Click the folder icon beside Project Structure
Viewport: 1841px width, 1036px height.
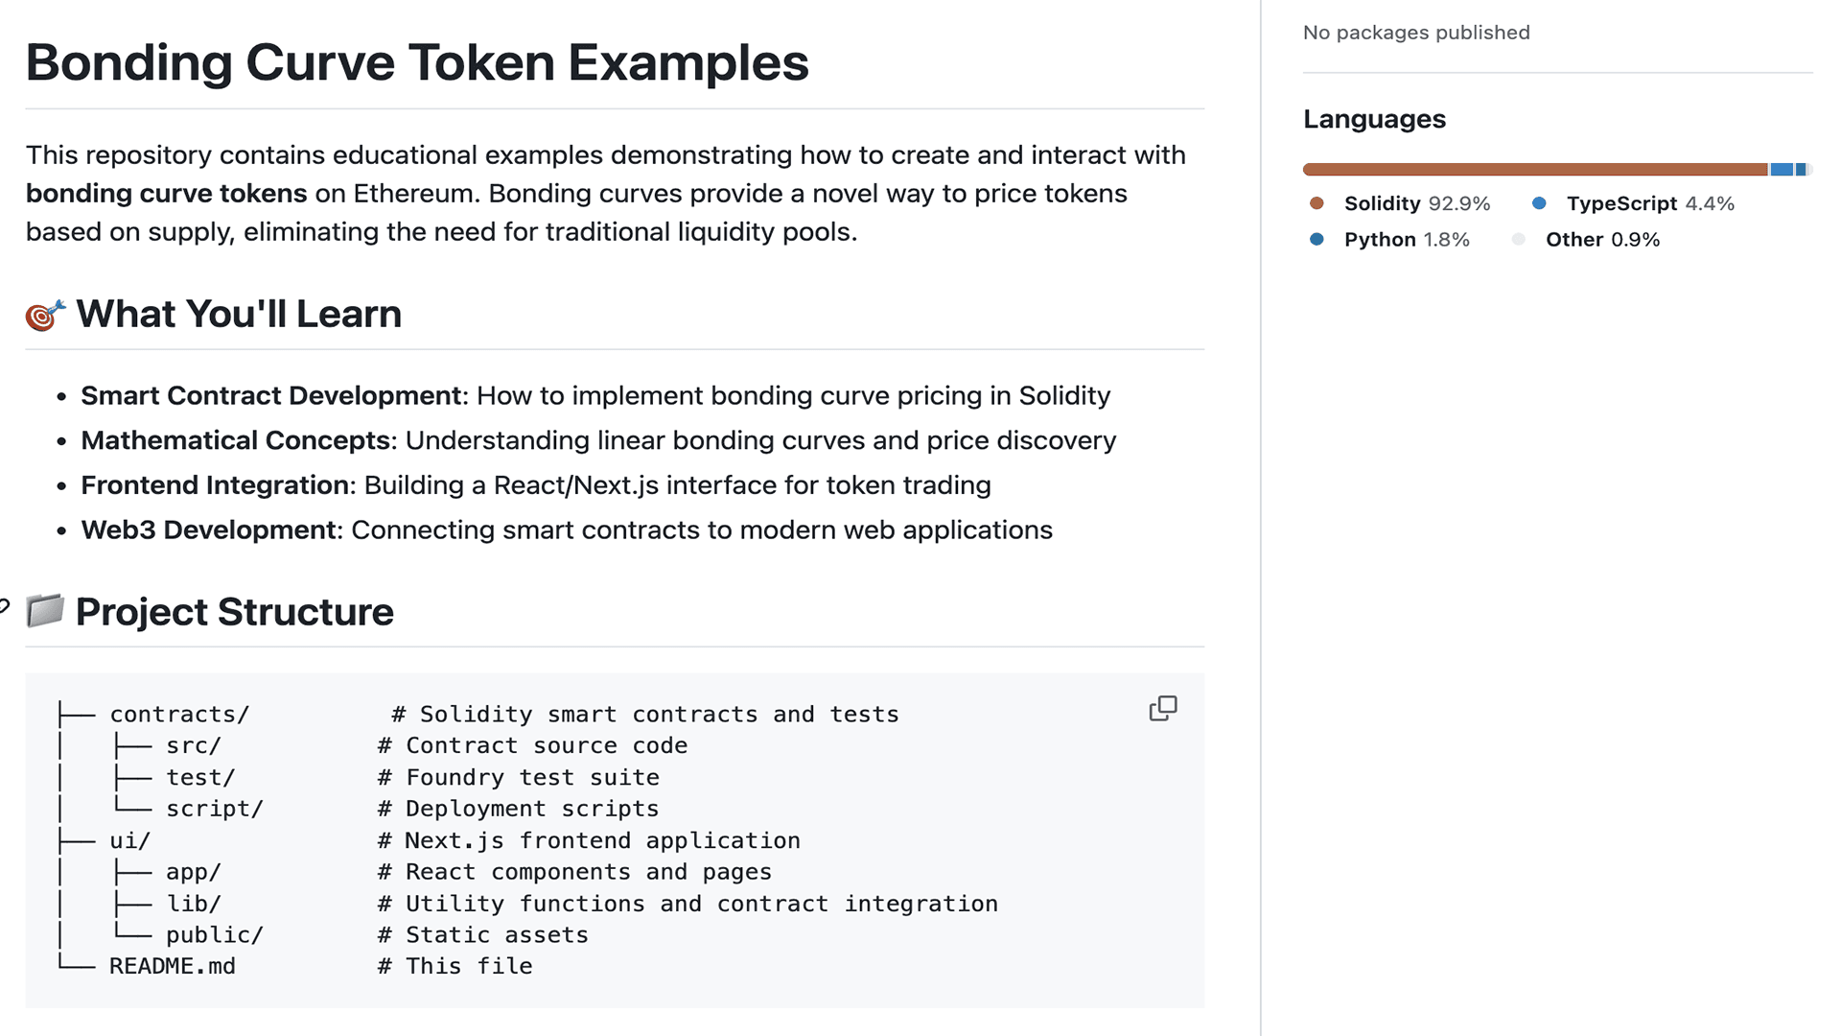[x=46, y=611]
